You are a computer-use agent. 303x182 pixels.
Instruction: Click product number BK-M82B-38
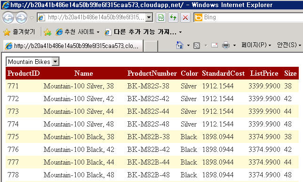tap(148, 136)
